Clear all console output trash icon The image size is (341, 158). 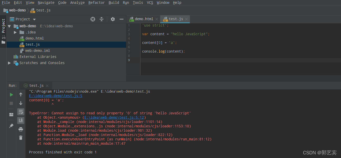(x=21, y=138)
